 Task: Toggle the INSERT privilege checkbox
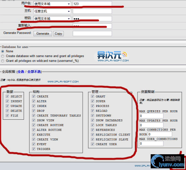7,101
